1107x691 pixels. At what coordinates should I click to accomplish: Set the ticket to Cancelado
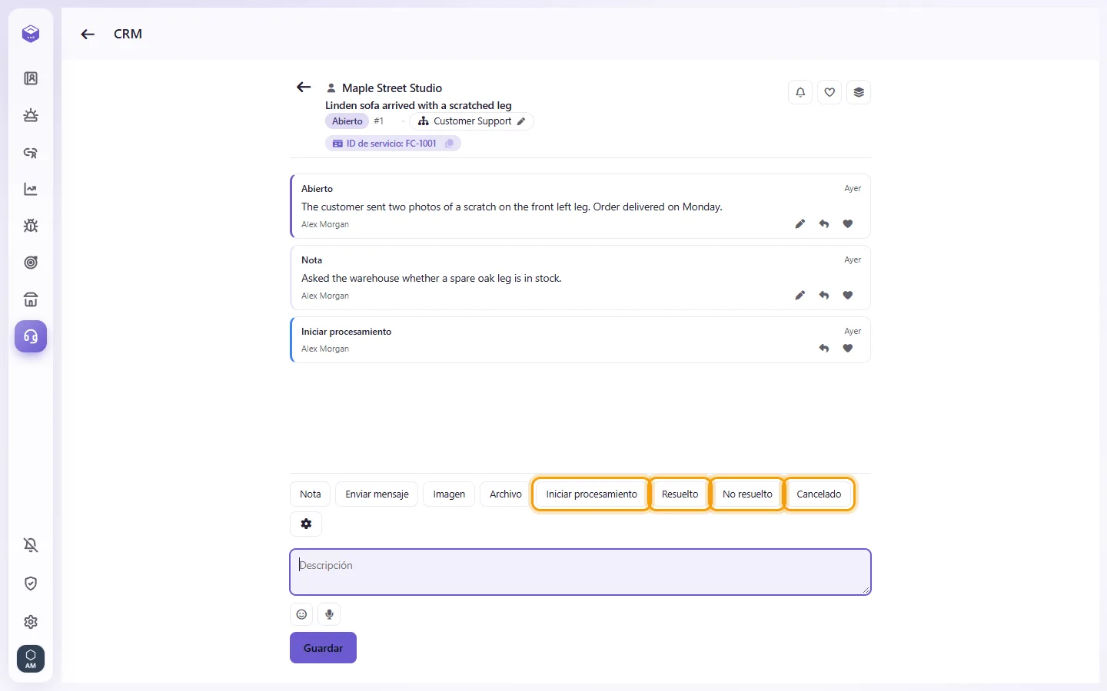[x=819, y=494]
